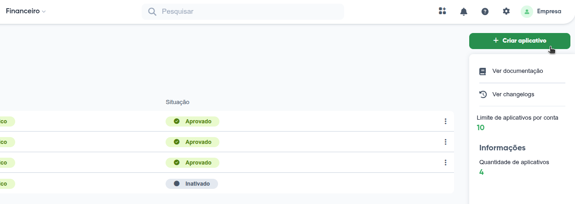Click the help question mark icon
This screenshot has height=204, width=575.
(485, 11)
